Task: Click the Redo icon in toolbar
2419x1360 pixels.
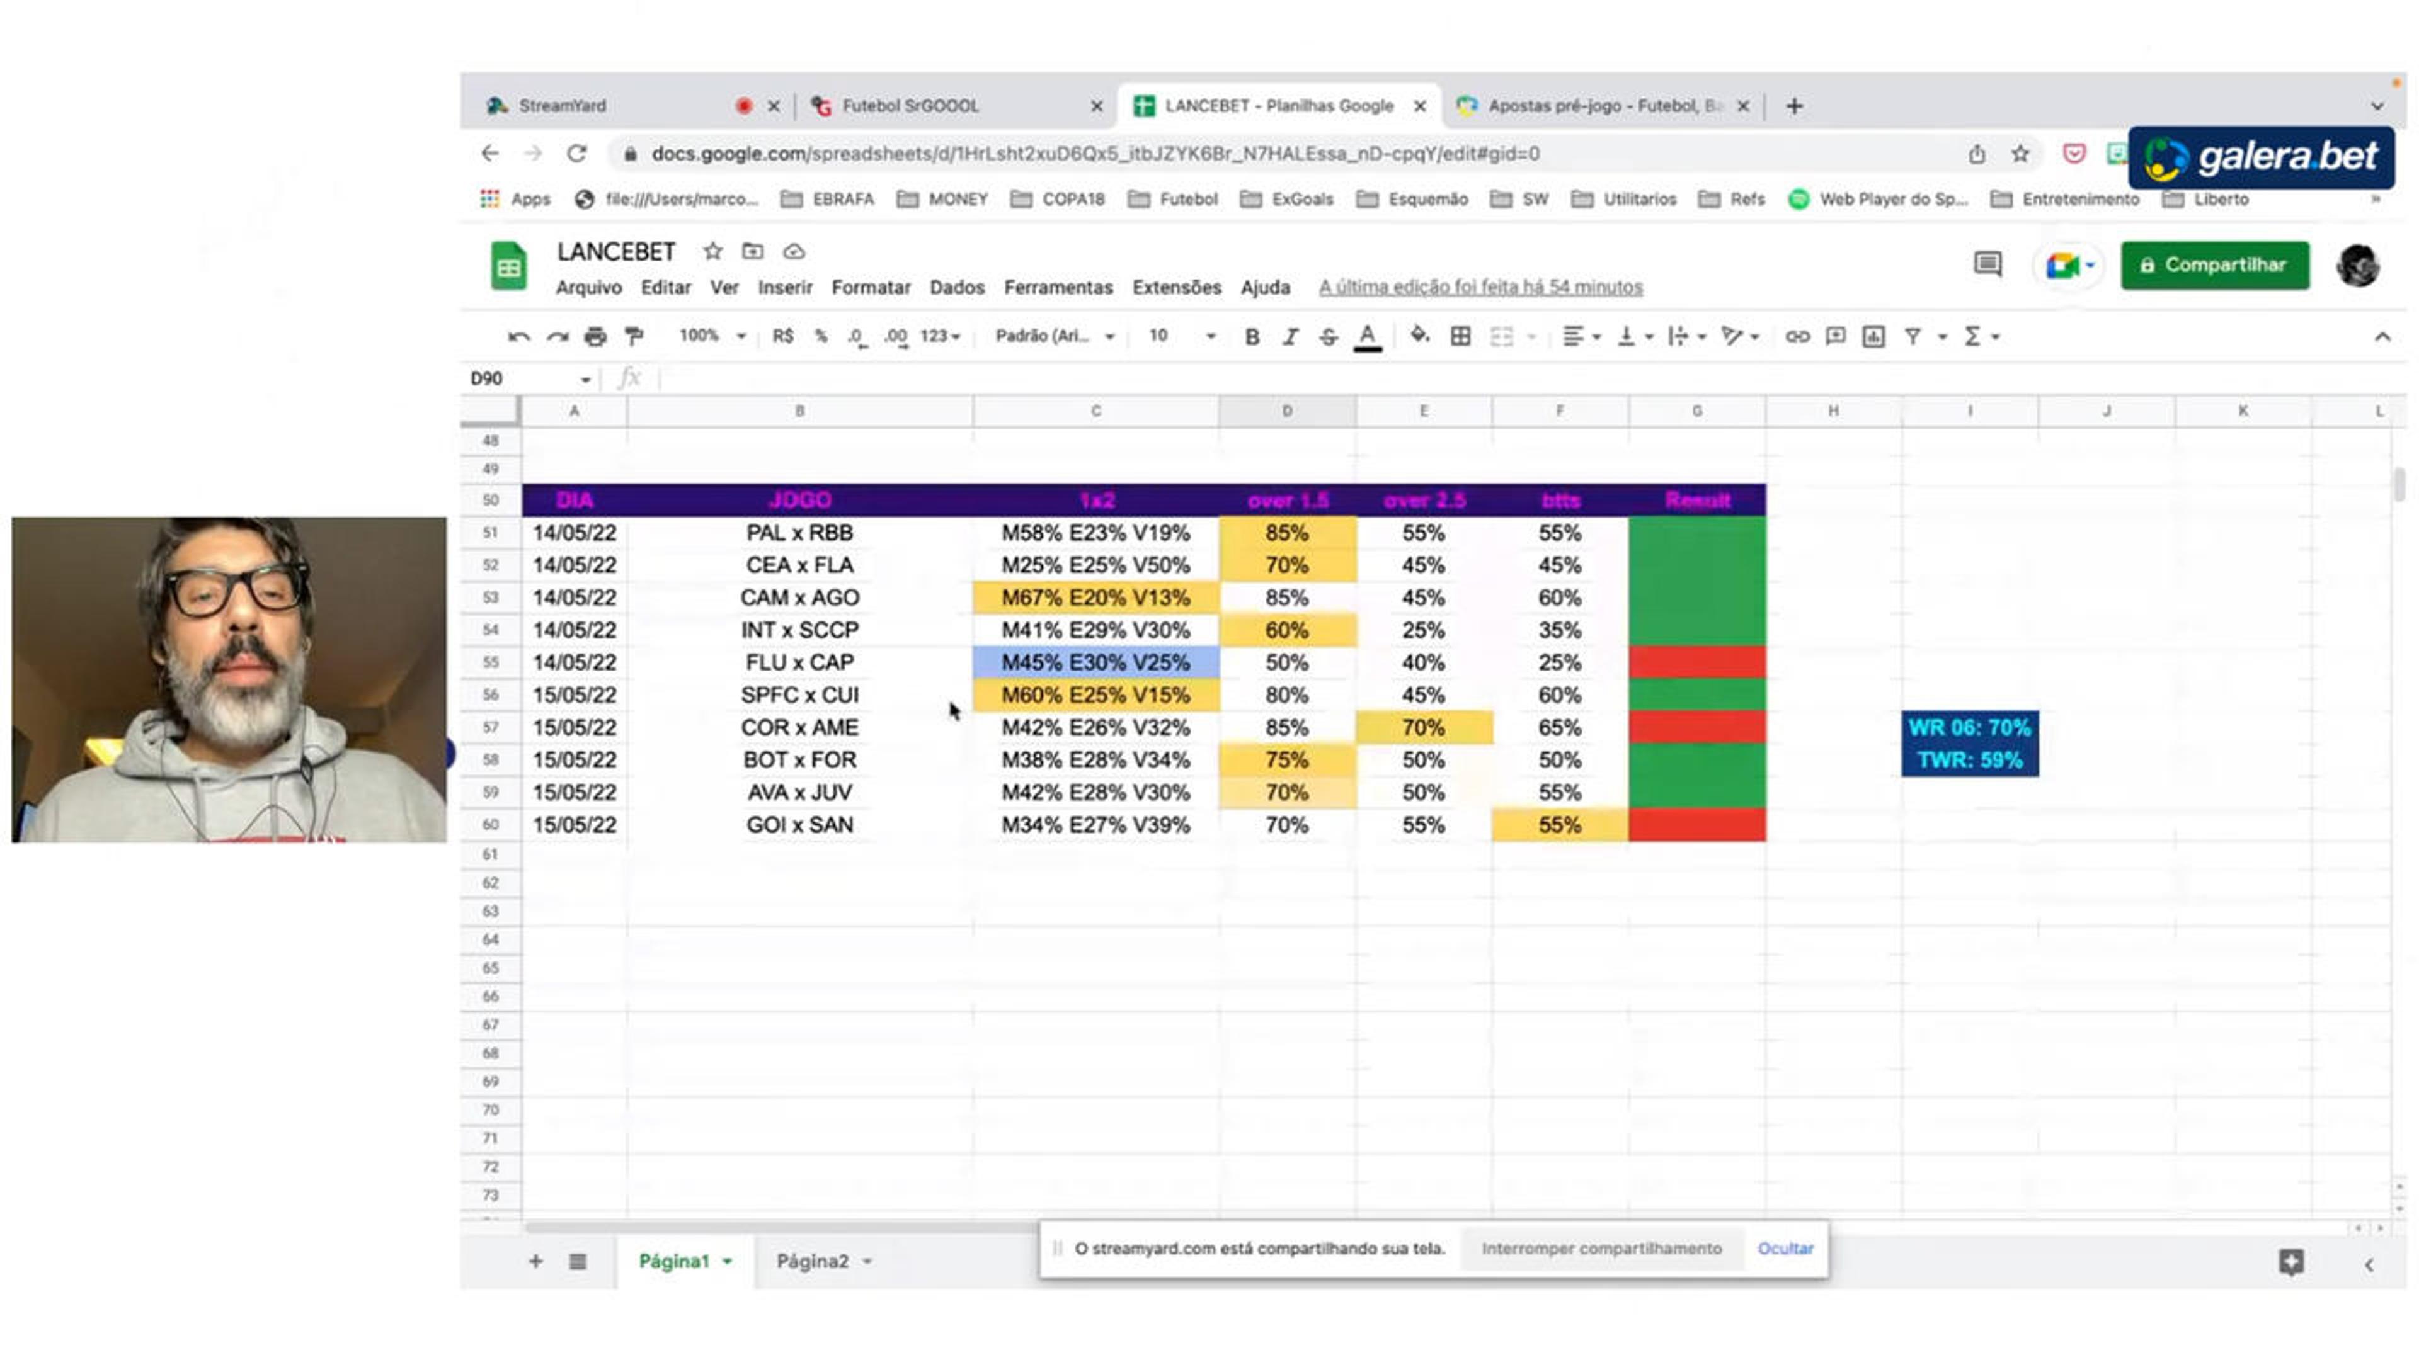Action: [558, 336]
